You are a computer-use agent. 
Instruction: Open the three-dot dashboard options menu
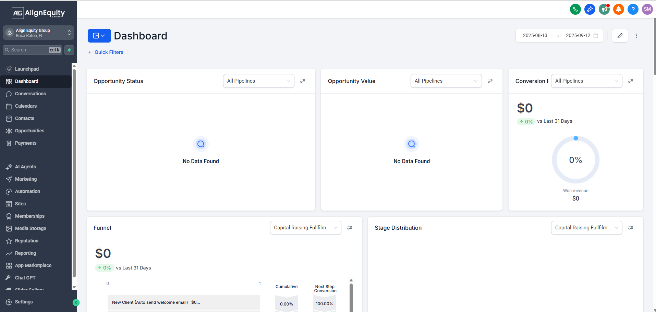coord(636,36)
